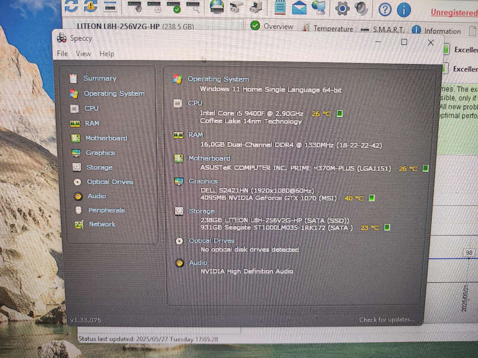
Task: Click the blue info about icon in toolbar
Action: (x=404, y=10)
